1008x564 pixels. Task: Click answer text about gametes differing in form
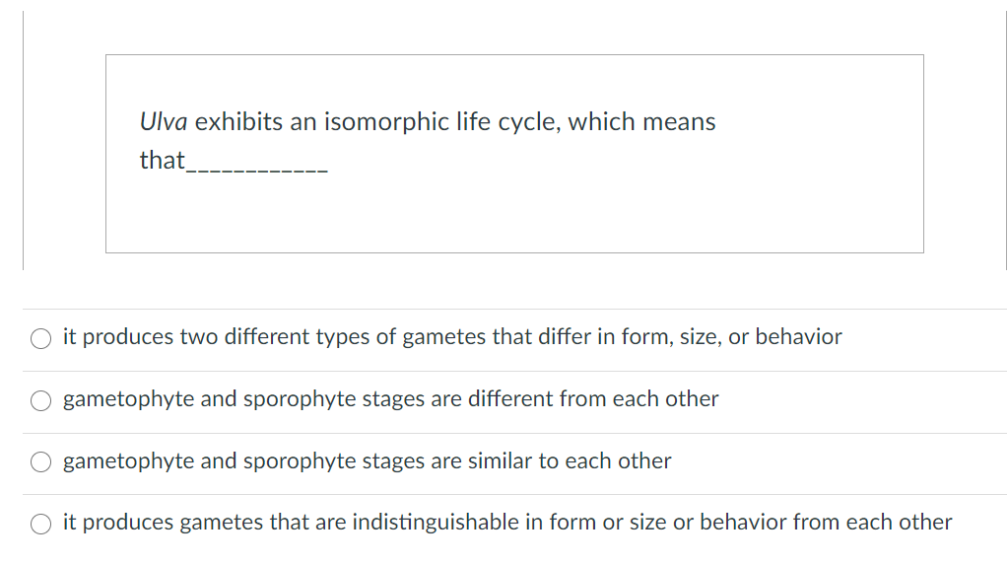tap(452, 337)
